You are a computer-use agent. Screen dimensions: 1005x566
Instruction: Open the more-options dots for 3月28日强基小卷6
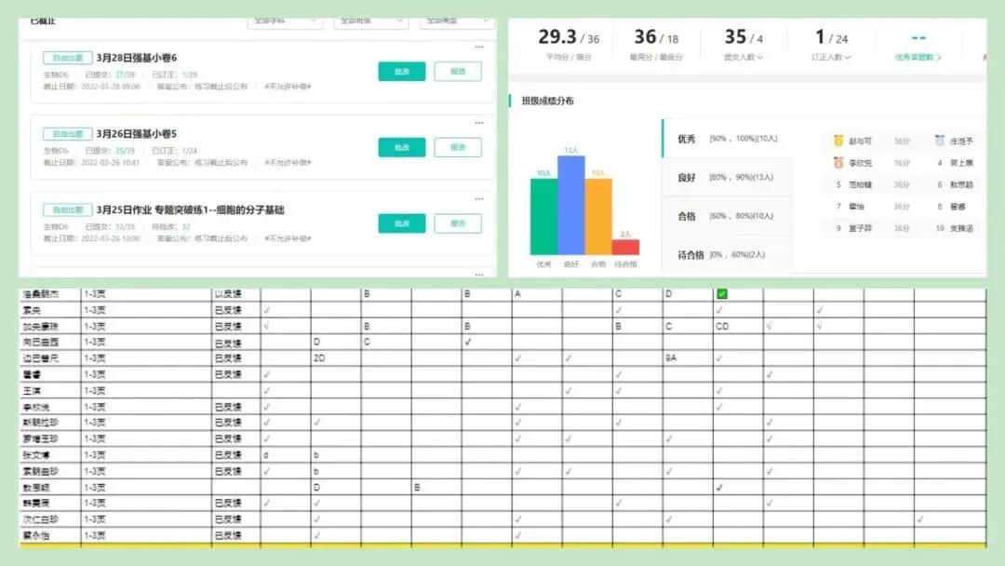479,47
